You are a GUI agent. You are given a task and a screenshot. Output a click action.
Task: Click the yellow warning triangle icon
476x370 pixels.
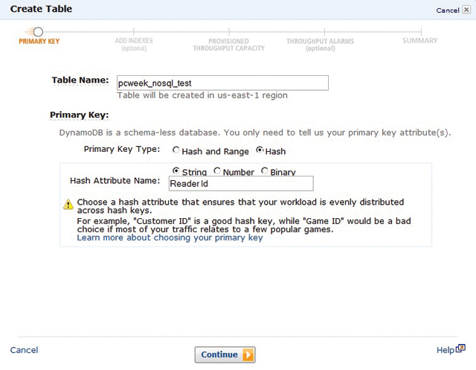[68, 204]
